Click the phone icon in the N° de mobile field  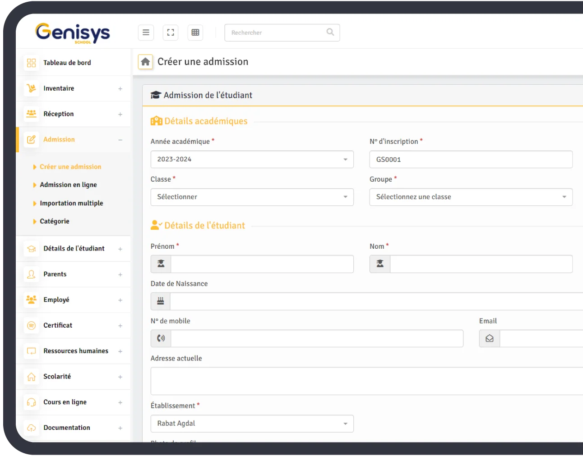160,337
